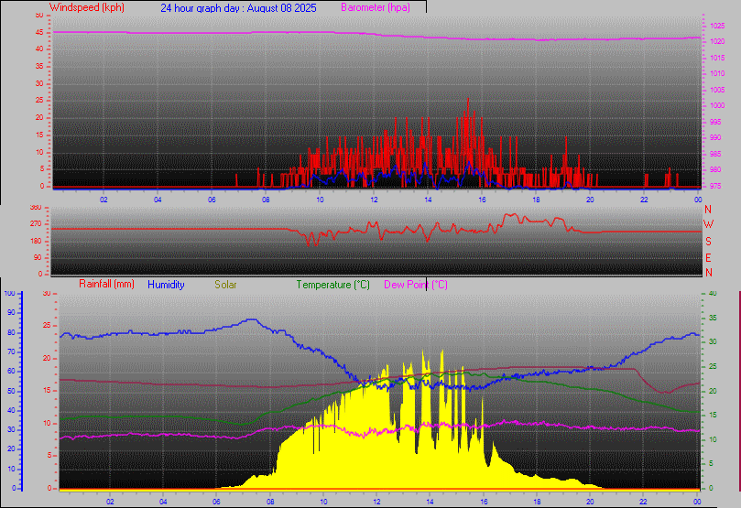741x508 pixels.
Task: Select the blue "Humidity" legend label
Action: [x=166, y=285]
